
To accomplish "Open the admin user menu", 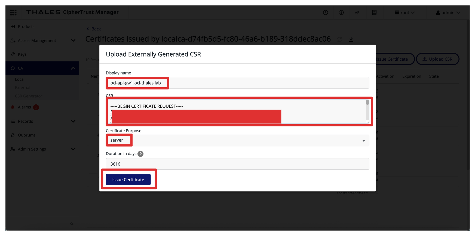I will click(x=448, y=13).
